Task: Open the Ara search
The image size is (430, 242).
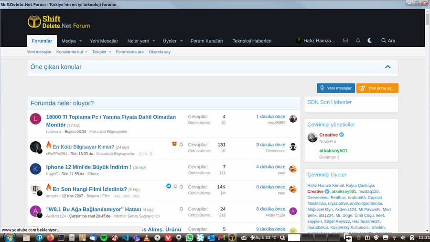Action: (x=388, y=41)
